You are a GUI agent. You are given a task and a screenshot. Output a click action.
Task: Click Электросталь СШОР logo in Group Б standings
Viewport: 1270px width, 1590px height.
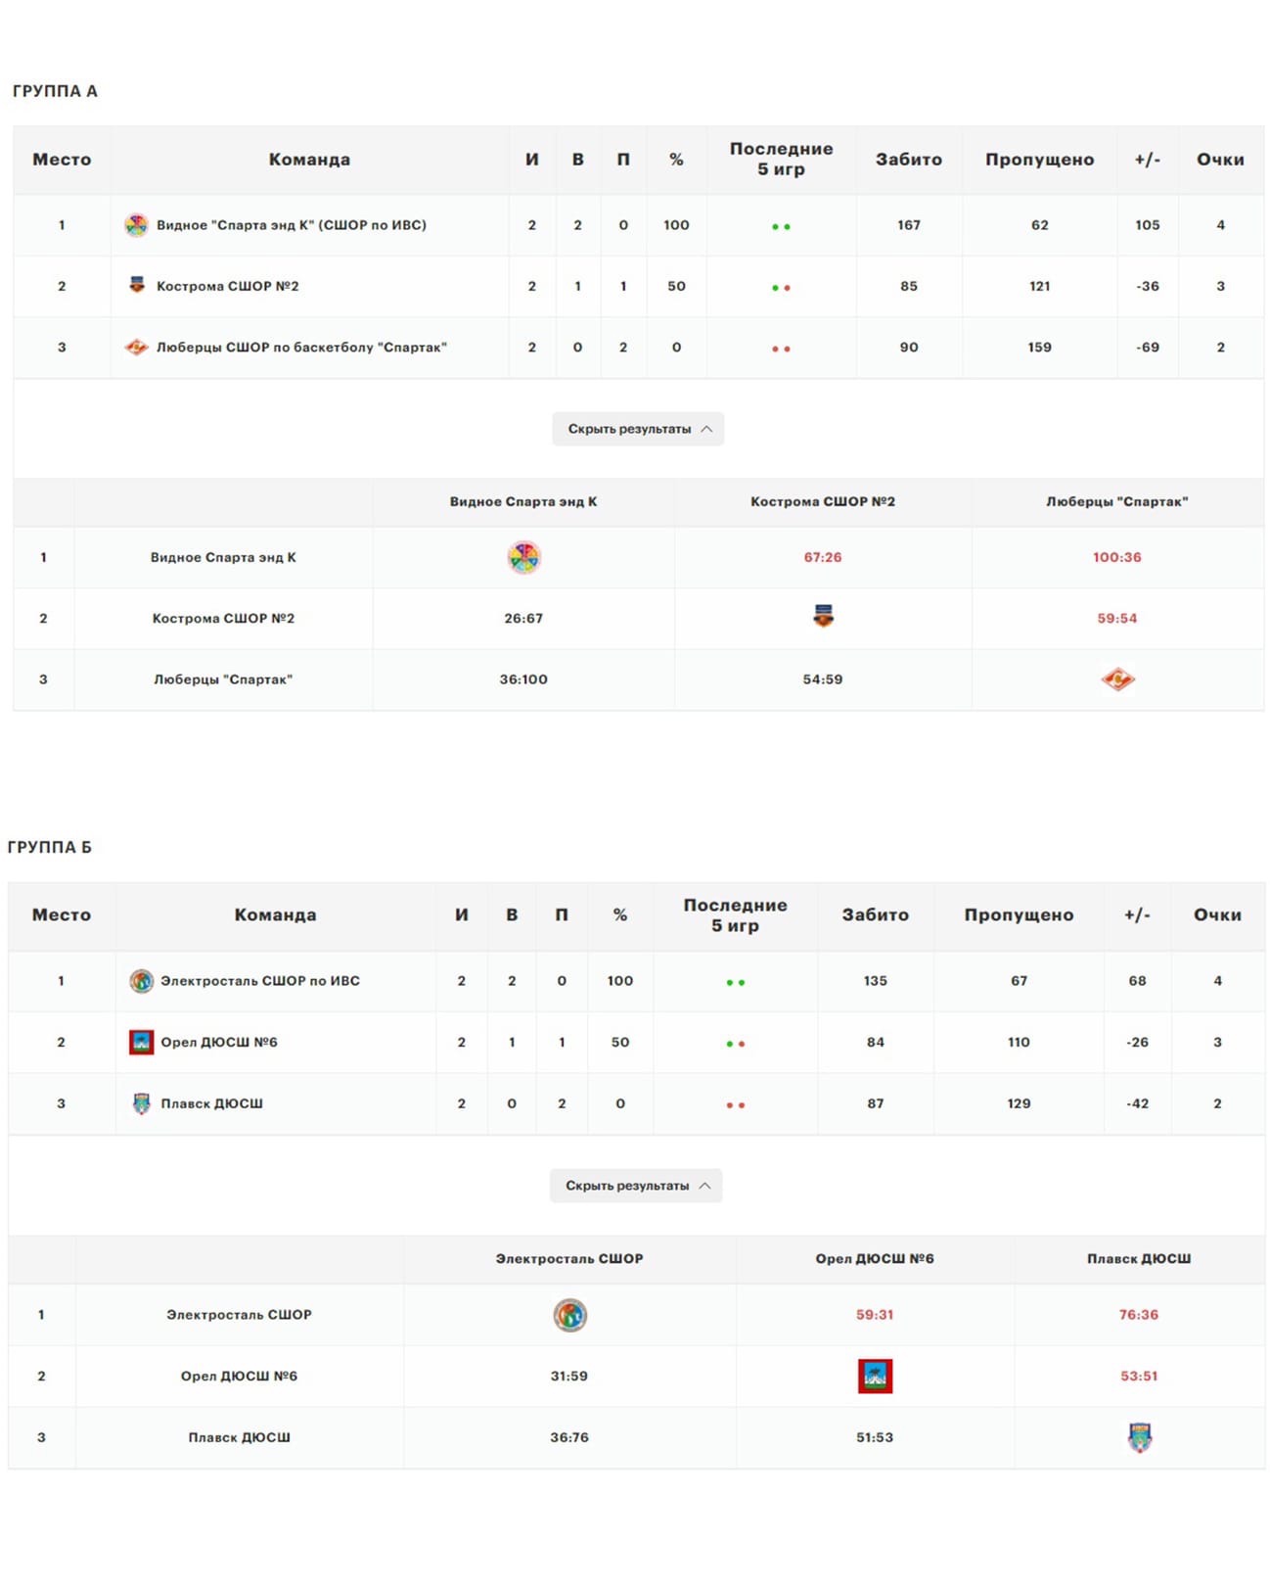pos(142,981)
